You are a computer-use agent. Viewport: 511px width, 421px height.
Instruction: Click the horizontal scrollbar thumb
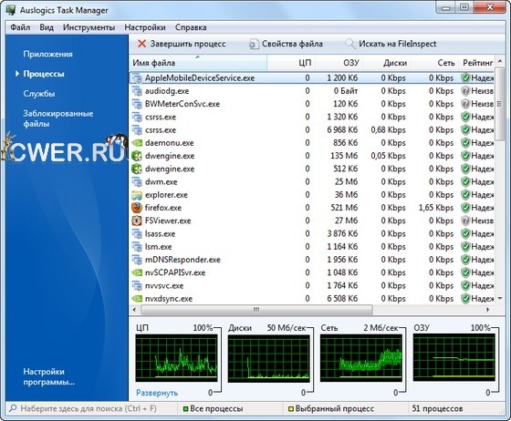point(256,310)
